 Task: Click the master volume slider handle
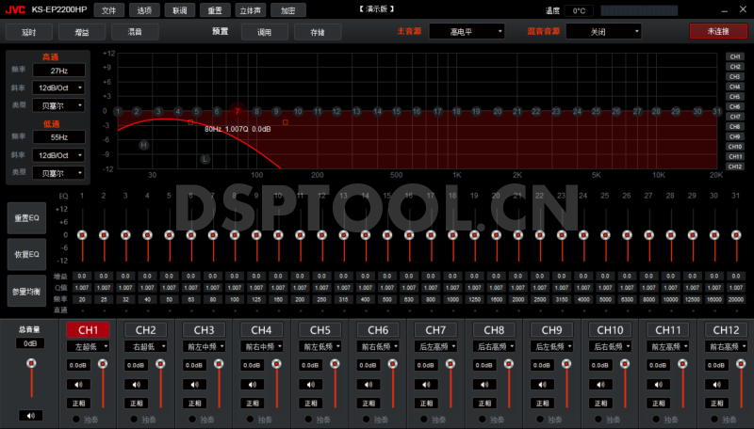point(31,363)
